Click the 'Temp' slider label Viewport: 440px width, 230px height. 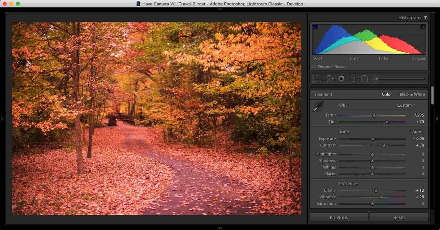pyautogui.click(x=330, y=115)
